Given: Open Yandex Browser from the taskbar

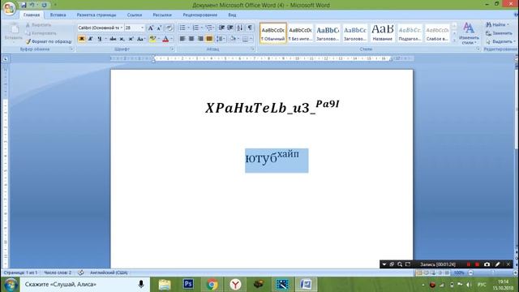Looking at the screenshot, I should (x=235, y=285).
